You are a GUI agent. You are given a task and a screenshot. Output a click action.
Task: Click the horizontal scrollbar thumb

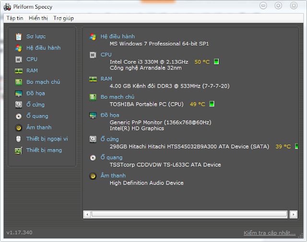click(189, 214)
